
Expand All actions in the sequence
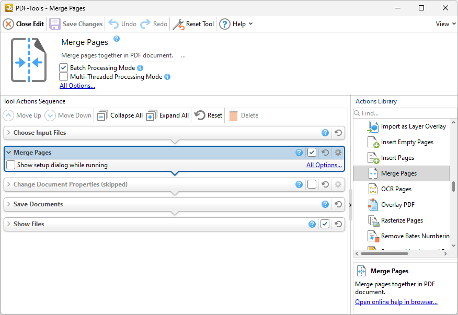[x=167, y=115]
